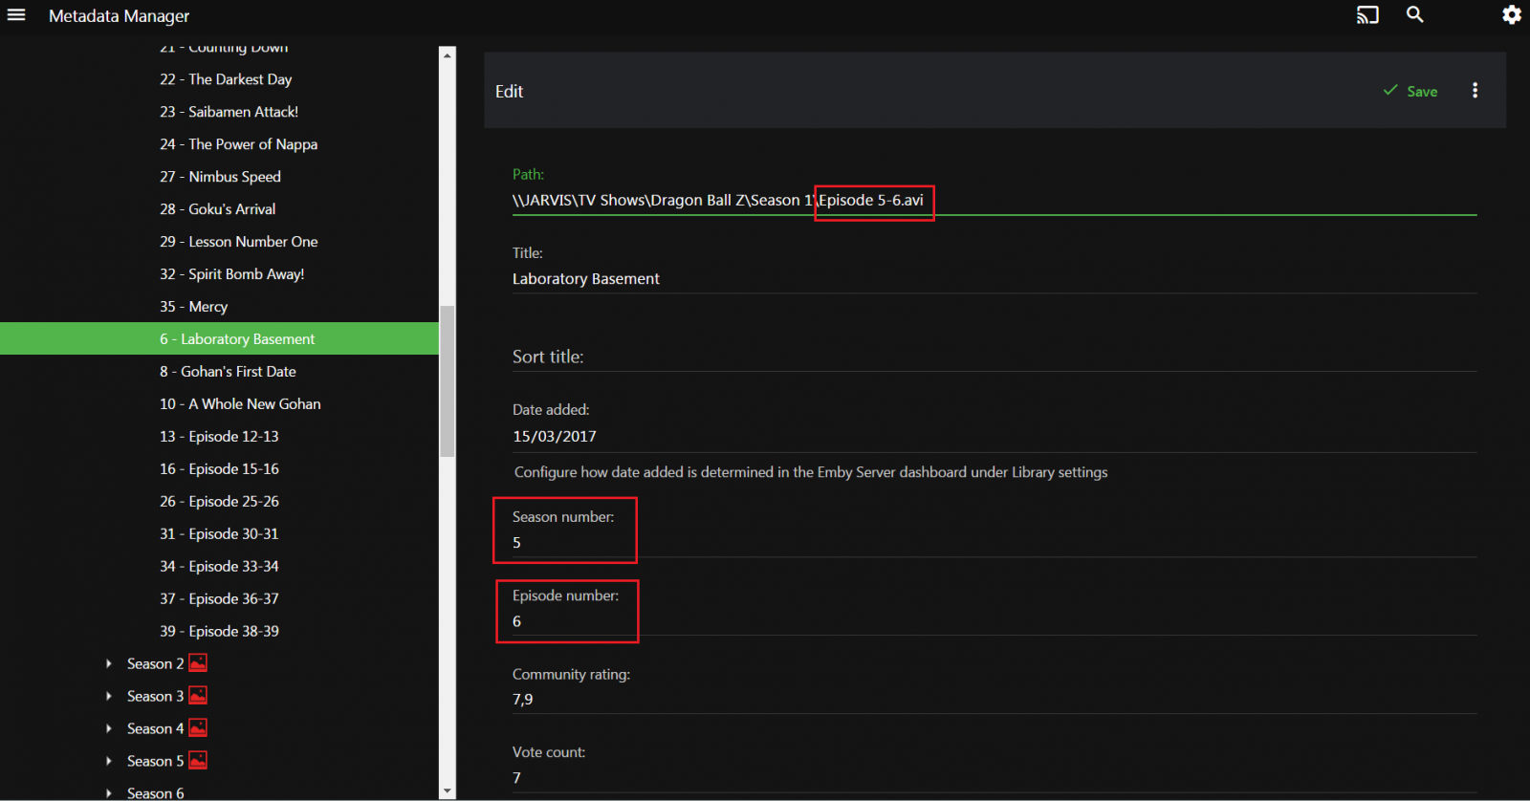Click the missing image icon beside Season 5
This screenshot has height=801, width=1530.
tap(198, 761)
